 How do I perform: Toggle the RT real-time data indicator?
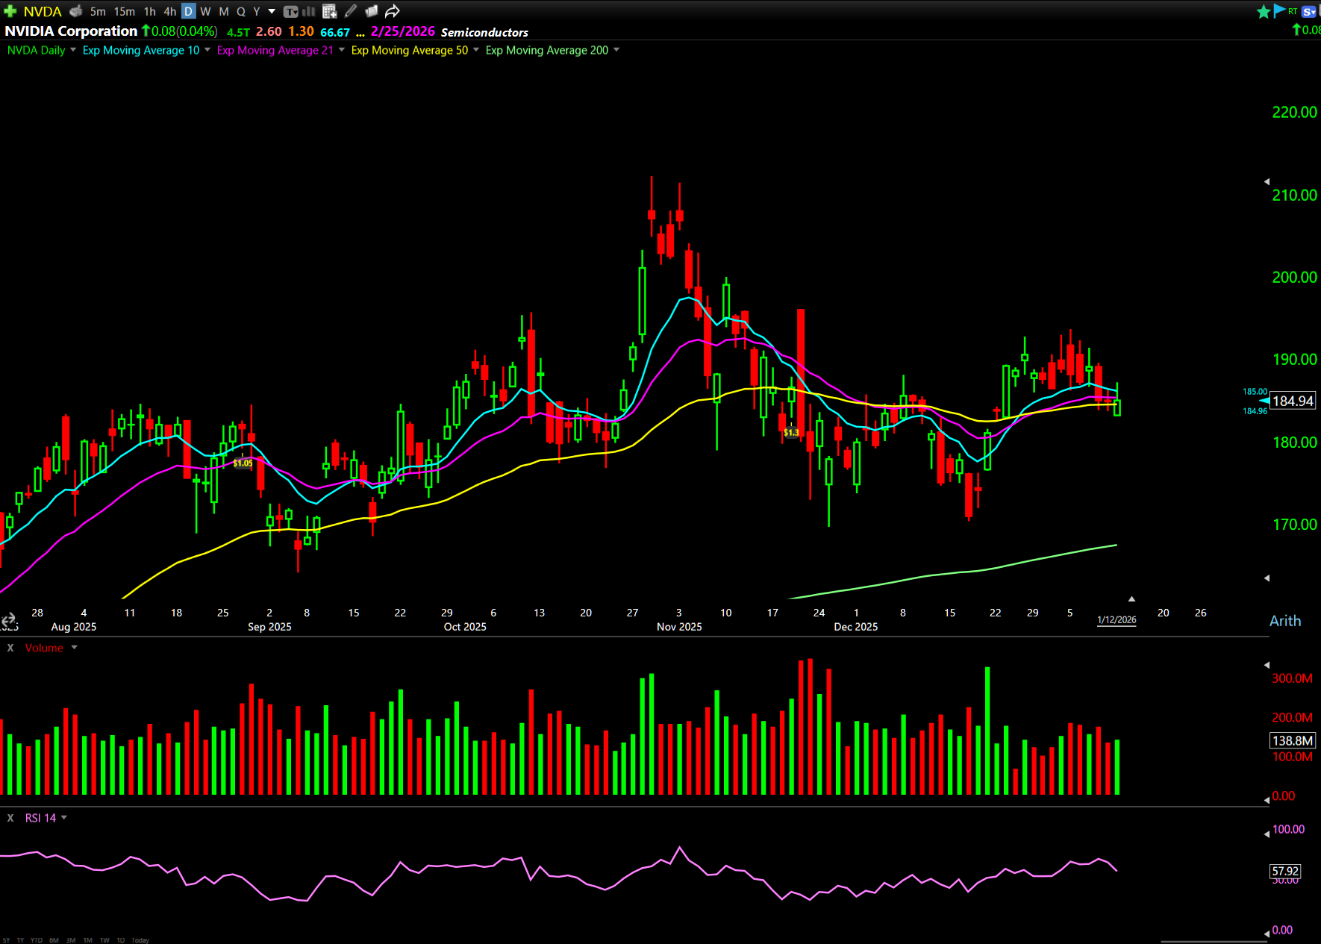pyautogui.click(x=1293, y=11)
